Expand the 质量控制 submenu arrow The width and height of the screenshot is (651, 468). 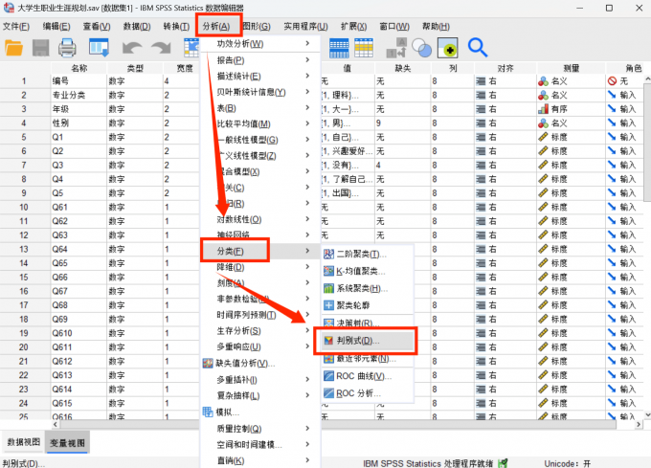click(307, 428)
